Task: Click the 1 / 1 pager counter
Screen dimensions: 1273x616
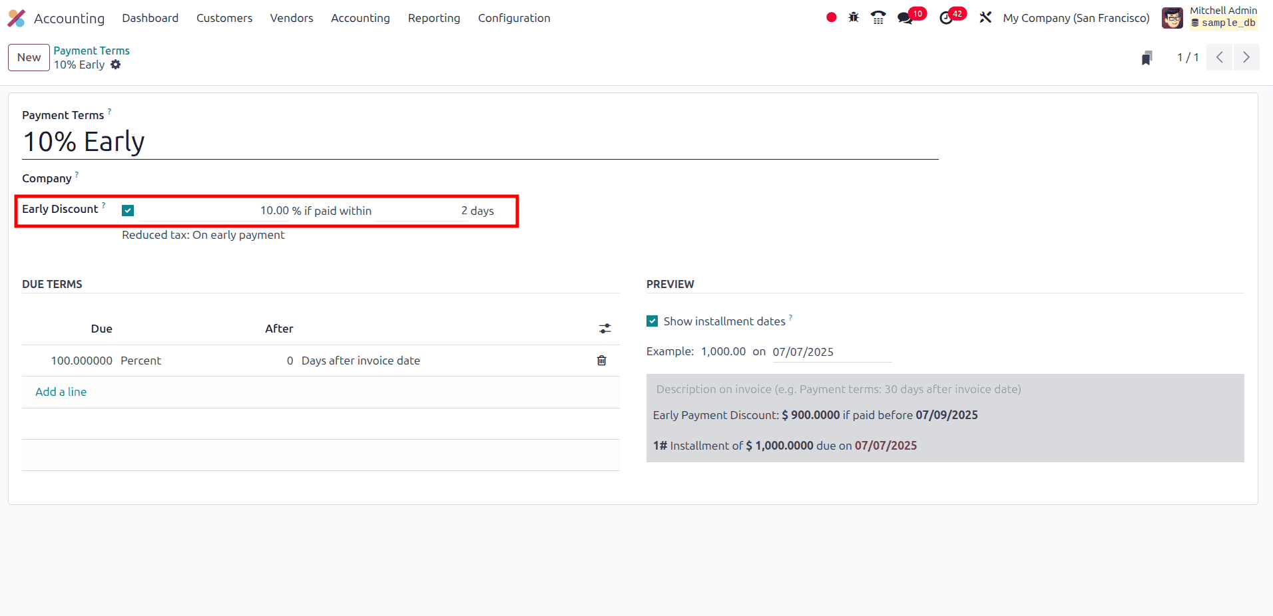Action: (x=1188, y=57)
